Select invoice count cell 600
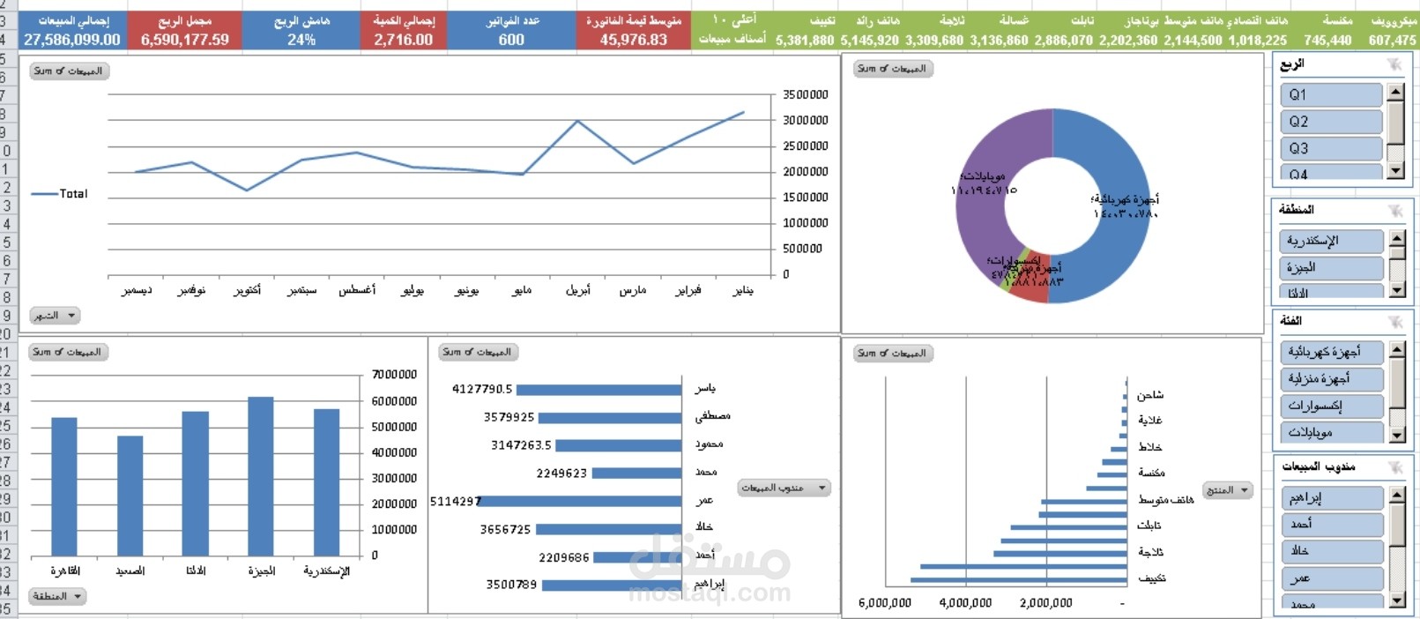The image size is (1420, 619). [511, 40]
